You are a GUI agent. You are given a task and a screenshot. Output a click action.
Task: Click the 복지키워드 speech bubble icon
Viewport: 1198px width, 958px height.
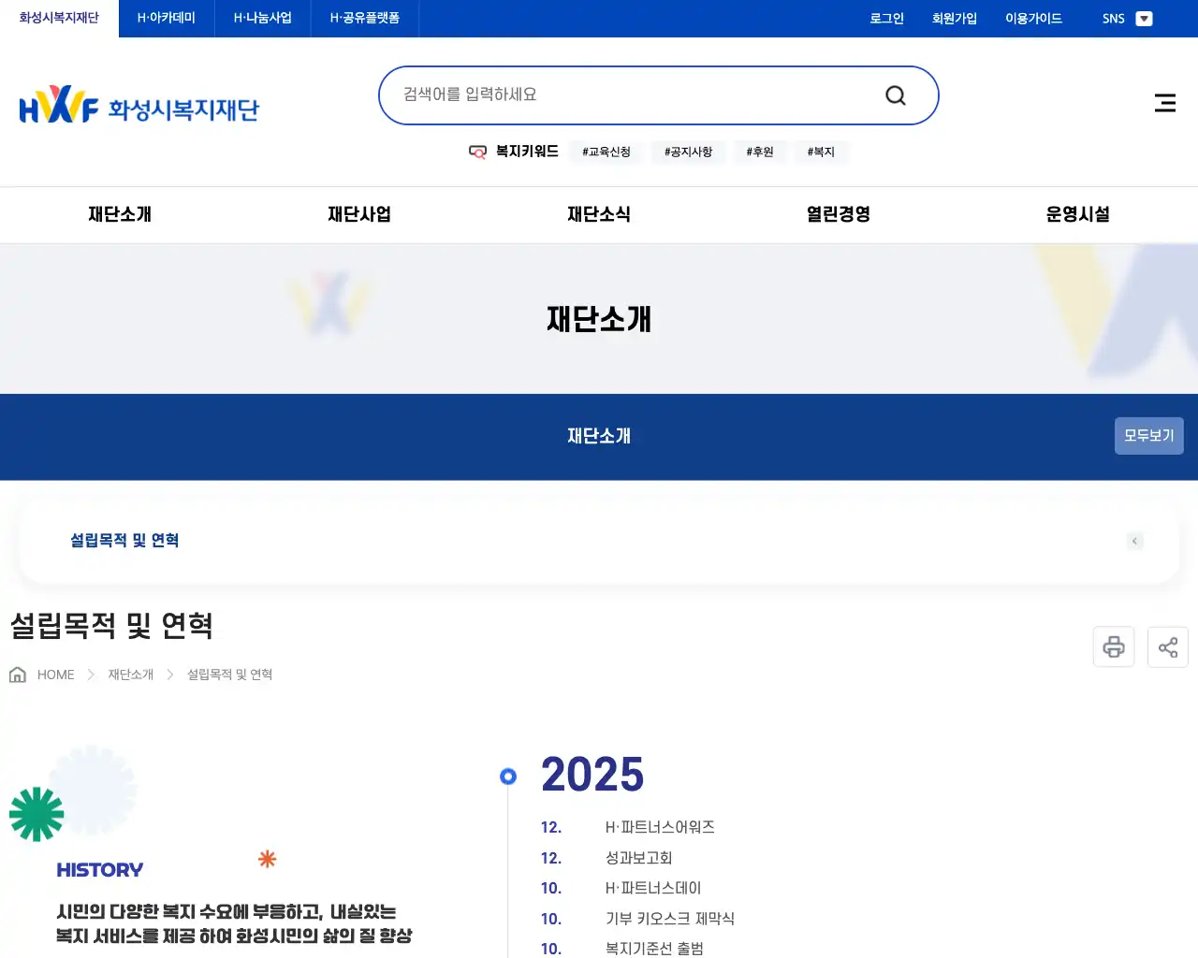477,152
